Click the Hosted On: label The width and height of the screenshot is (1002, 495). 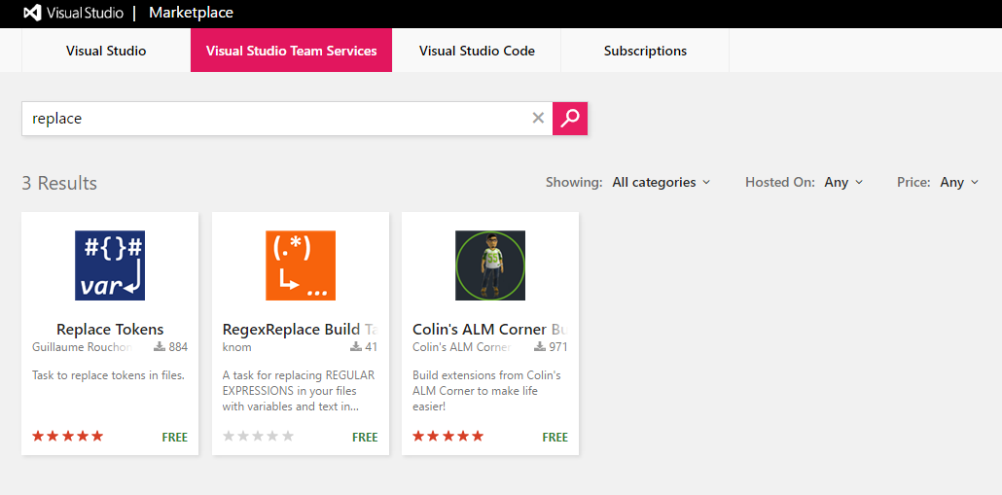[779, 183]
